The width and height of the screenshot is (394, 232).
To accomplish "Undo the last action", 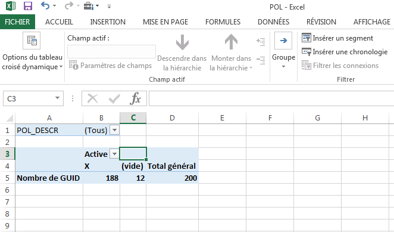I will 45,5.
